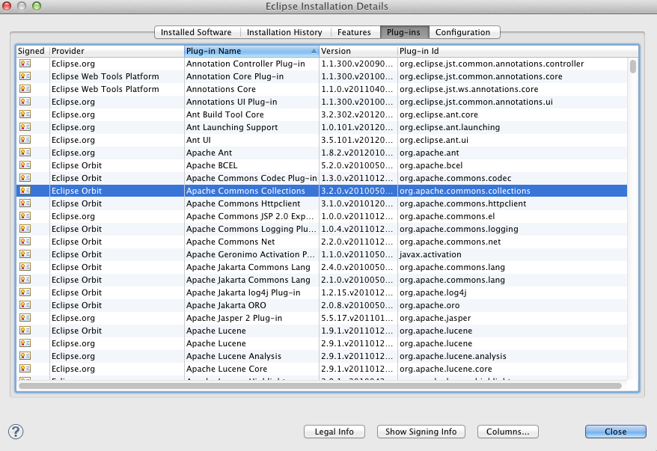Select "Apache Jakarta log4j Plug-in" name
The height and width of the screenshot is (451, 657).
243,292
